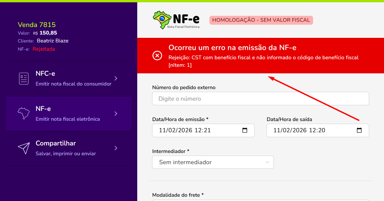Click the error X circle icon

tap(157, 56)
